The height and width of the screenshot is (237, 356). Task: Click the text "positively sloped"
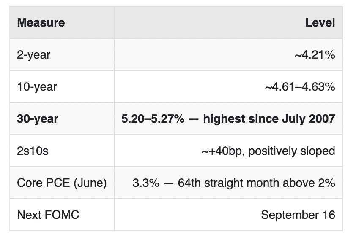click(292, 151)
